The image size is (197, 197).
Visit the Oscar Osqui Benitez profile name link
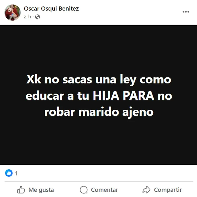pos(51,9)
